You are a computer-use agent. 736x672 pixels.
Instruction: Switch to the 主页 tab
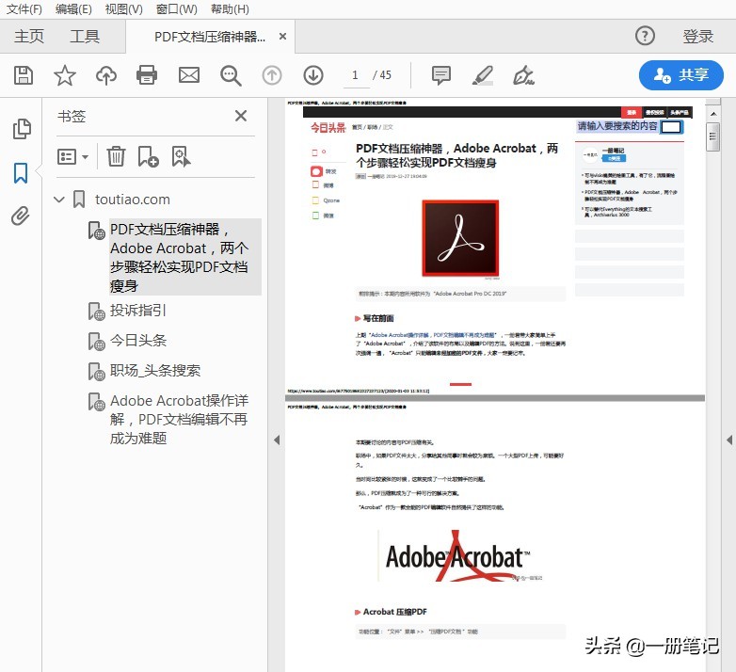click(x=29, y=36)
